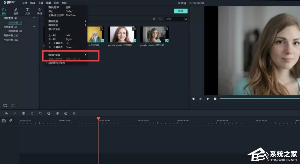Screen dimensions: 300x164
Task: Open the sliders advanced edit icon
Action: [74, 113]
